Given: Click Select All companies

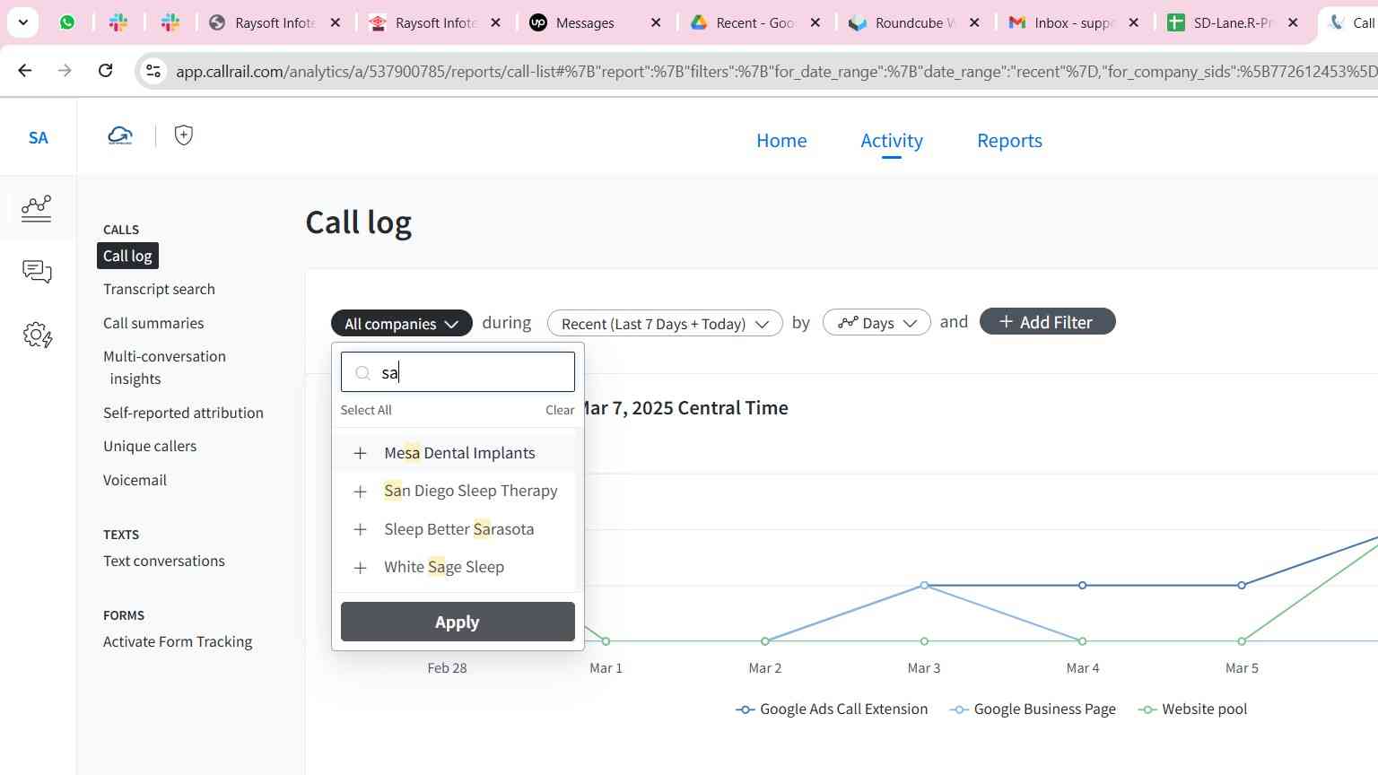Looking at the screenshot, I should click(366, 410).
